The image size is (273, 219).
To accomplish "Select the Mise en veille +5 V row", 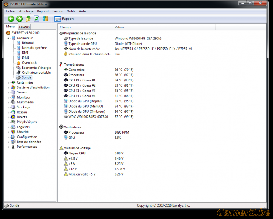I will [x=93, y=174].
